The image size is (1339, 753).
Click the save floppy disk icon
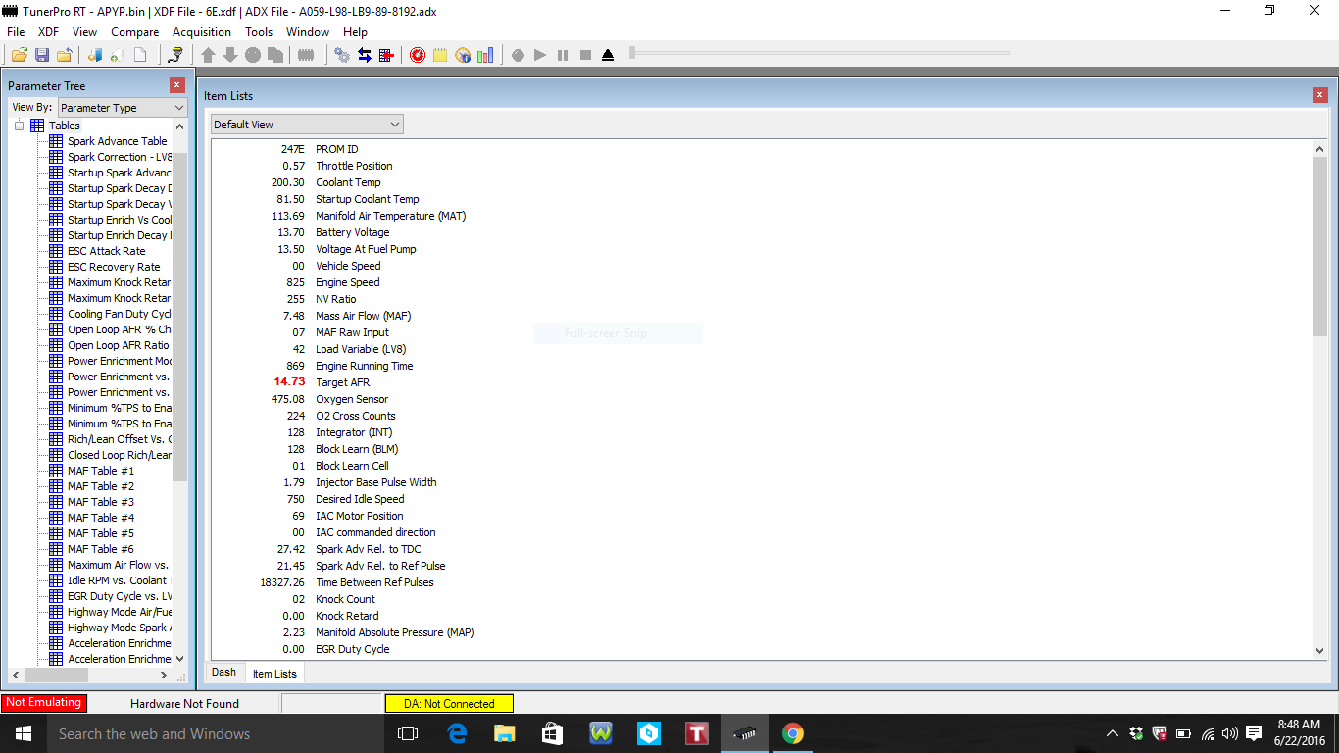(42, 55)
